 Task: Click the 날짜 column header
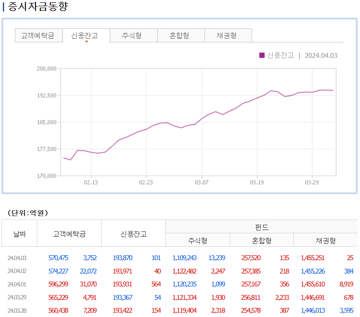pos(20,234)
